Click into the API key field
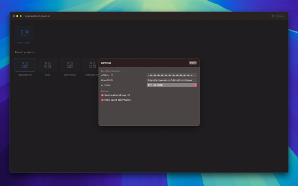 (x=172, y=75)
